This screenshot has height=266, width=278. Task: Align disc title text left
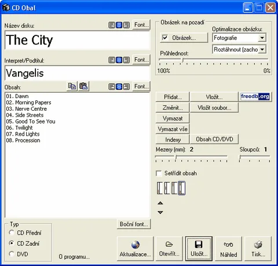112,25
